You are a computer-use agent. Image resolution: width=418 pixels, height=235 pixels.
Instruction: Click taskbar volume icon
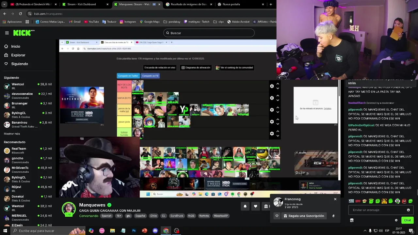[x=381, y=231]
